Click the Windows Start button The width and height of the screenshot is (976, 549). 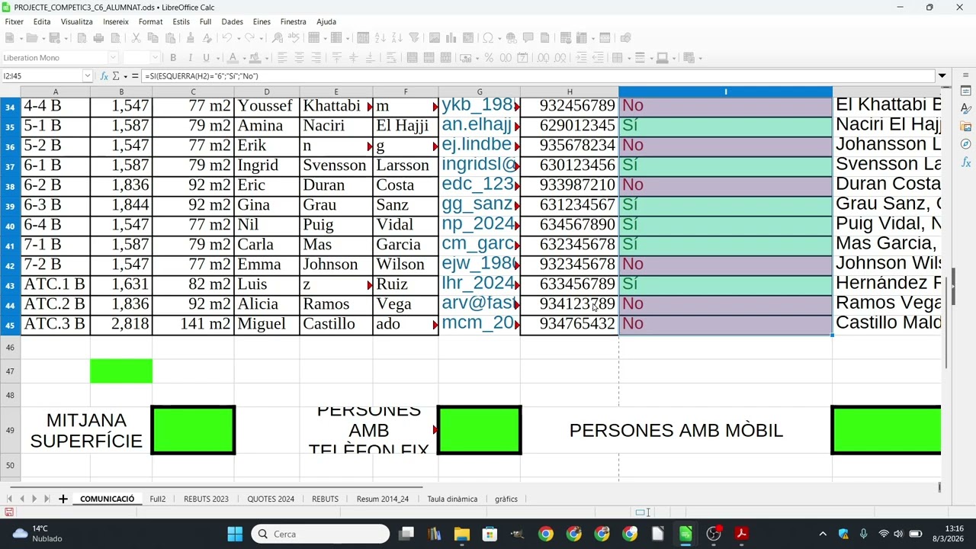[x=235, y=534]
